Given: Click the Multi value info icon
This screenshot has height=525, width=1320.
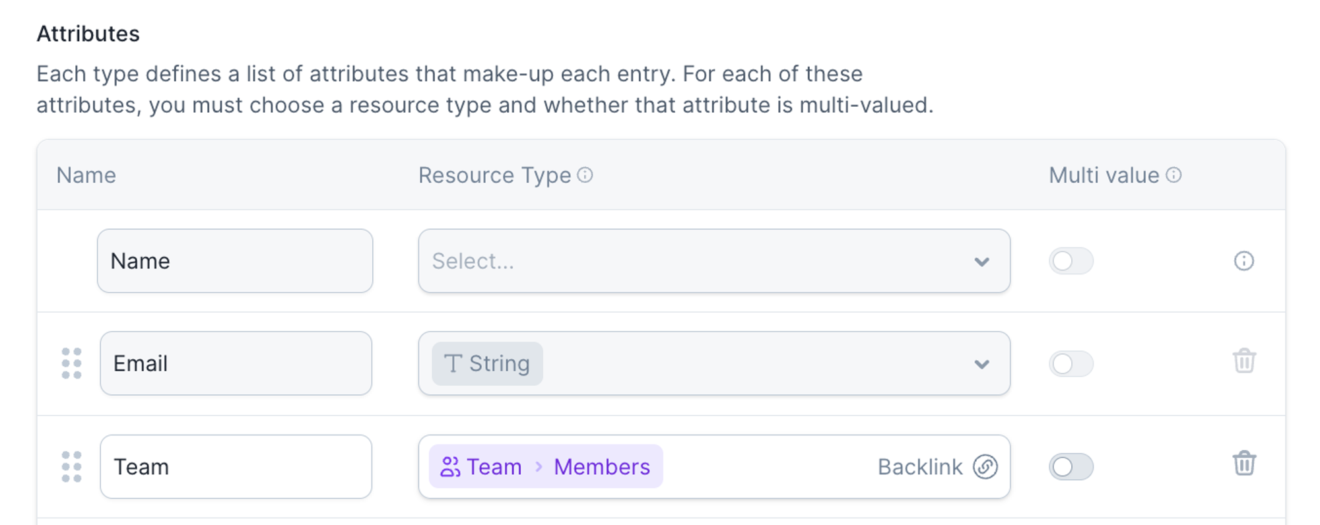Looking at the screenshot, I should [x=1173, y=175].
